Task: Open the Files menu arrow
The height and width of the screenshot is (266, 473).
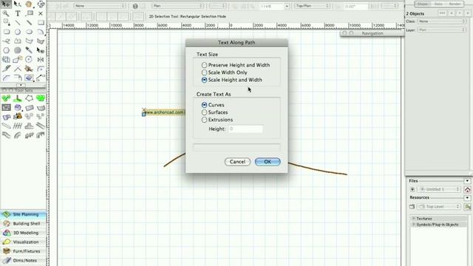Action: 467,181
